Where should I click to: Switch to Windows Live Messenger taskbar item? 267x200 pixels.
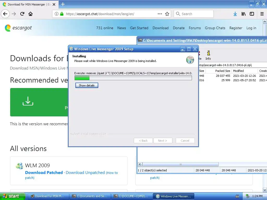click(173, 196)
